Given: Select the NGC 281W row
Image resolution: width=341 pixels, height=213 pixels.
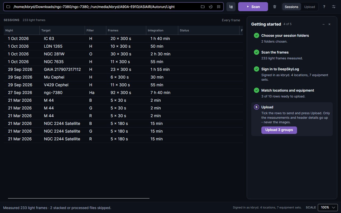Looking at the screenshot, I should [123, 54].
